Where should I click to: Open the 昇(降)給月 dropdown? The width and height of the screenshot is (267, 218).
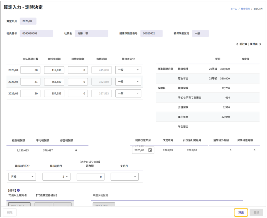click(x=56, y=177)
